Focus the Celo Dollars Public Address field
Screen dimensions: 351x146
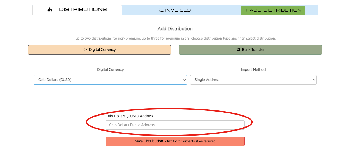point(175,125)
